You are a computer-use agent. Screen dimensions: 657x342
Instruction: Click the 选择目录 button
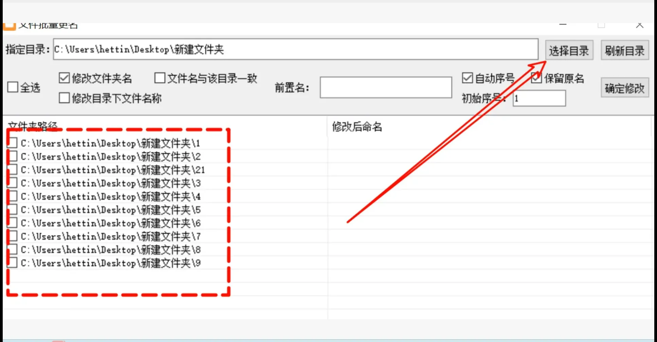[569, 50]
